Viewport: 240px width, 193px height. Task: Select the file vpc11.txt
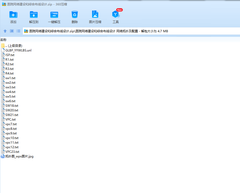coord(10,143)
